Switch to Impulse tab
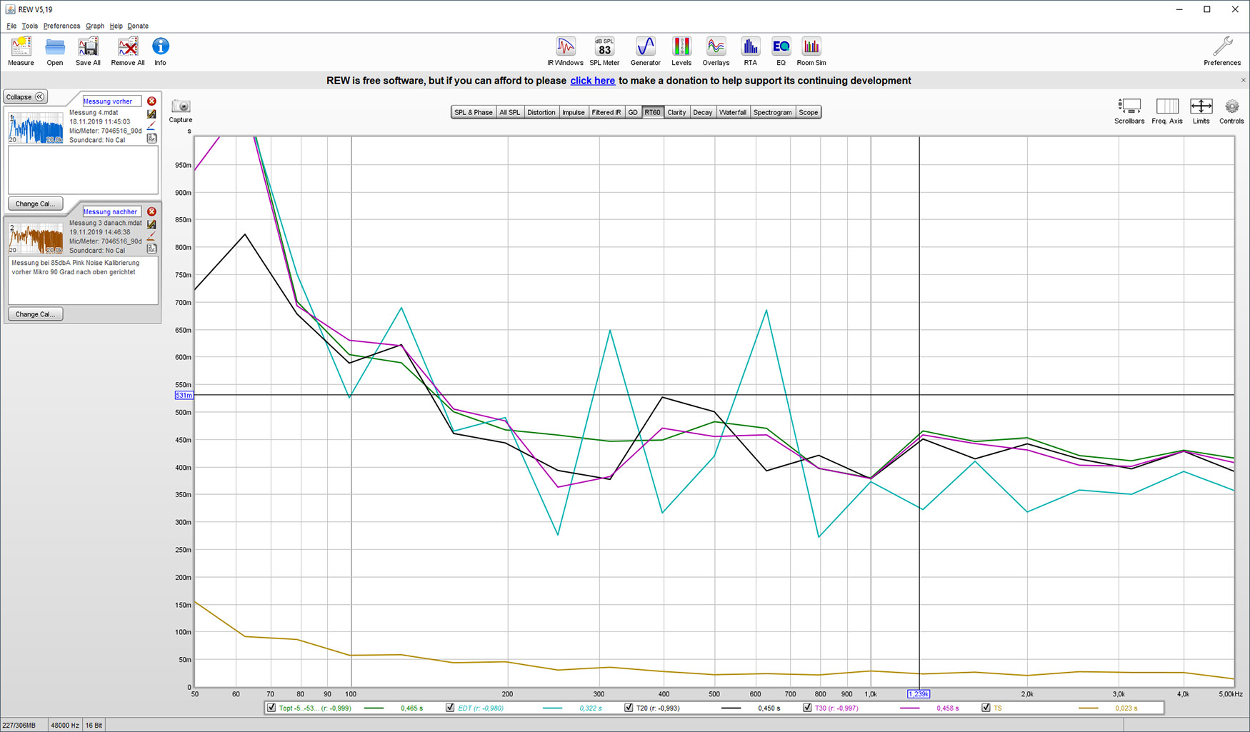1250x732 pixels. tap(574, 112)
